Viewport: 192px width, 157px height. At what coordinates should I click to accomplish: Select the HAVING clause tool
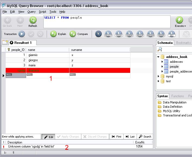coord(151,34)
